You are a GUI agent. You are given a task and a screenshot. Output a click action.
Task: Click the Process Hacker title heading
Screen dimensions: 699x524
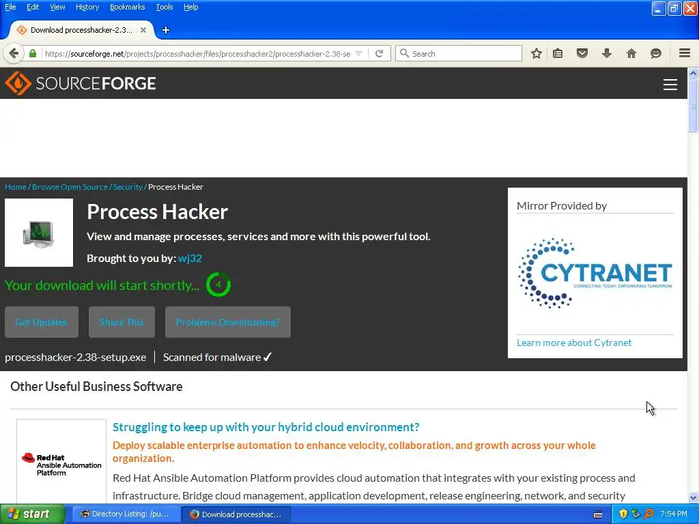[158, 212]
